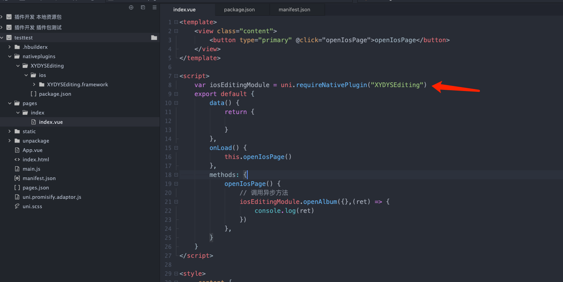Collapse the index folder chevron under pages
This screenshot has height=282, width=563.
[18, 112]
